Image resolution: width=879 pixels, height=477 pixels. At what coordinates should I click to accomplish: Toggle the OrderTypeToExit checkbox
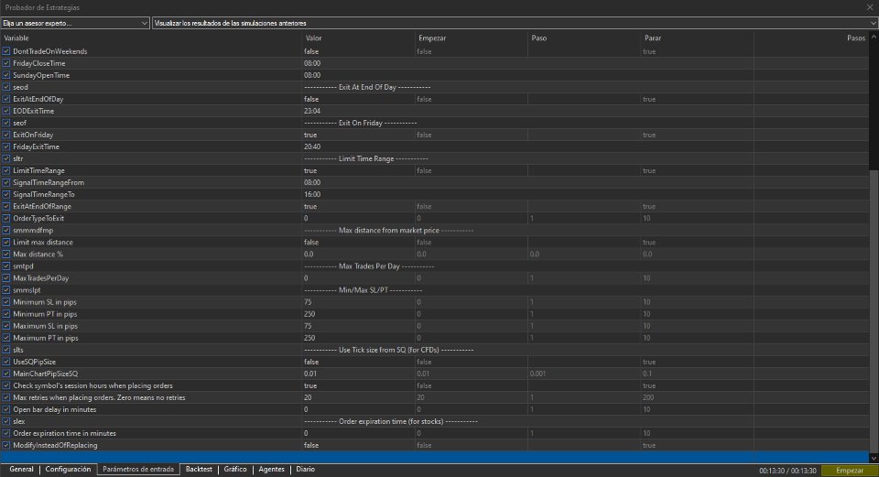6,218
